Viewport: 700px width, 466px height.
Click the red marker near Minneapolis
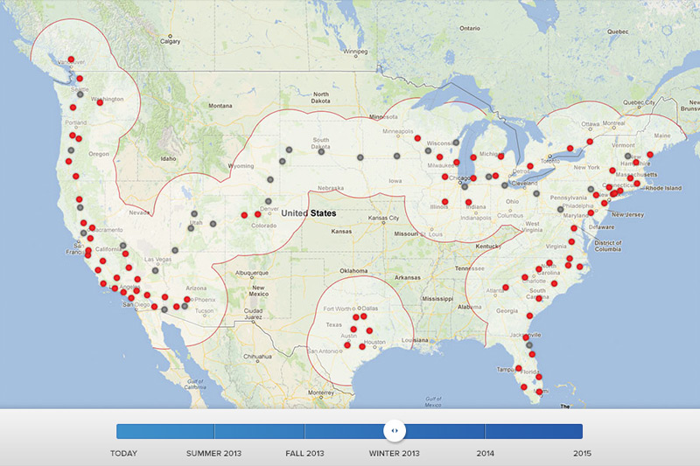tap(419, 138)
